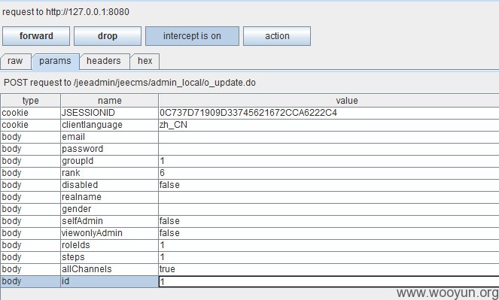499x300 pixels.
Task: Select the params tab
Action: tap(56, 61)
